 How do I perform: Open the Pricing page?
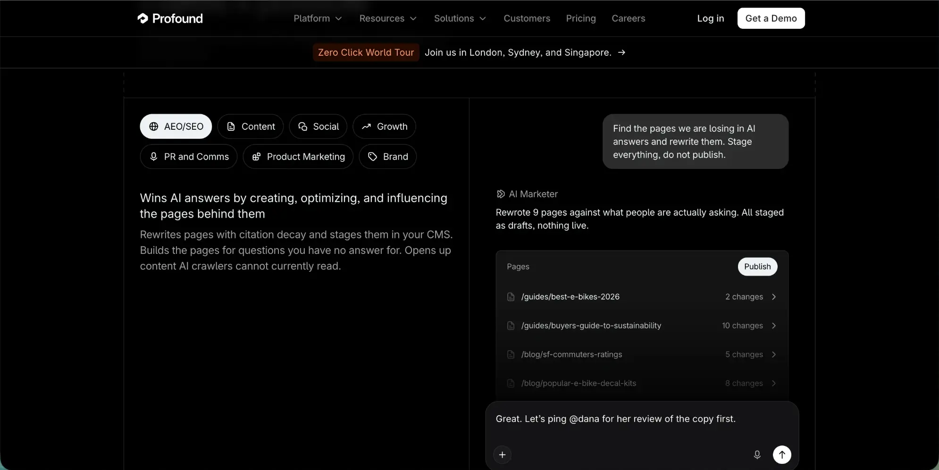coord(581,18)
